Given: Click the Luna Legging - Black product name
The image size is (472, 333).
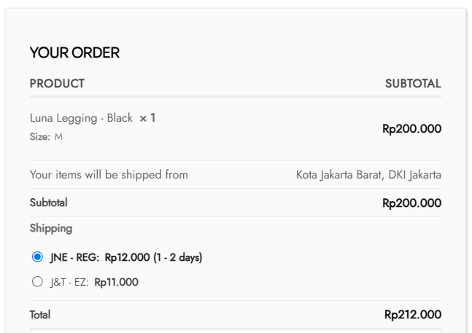Looking at the screenshot, I should pyautogui.click(x=81, y=118).
